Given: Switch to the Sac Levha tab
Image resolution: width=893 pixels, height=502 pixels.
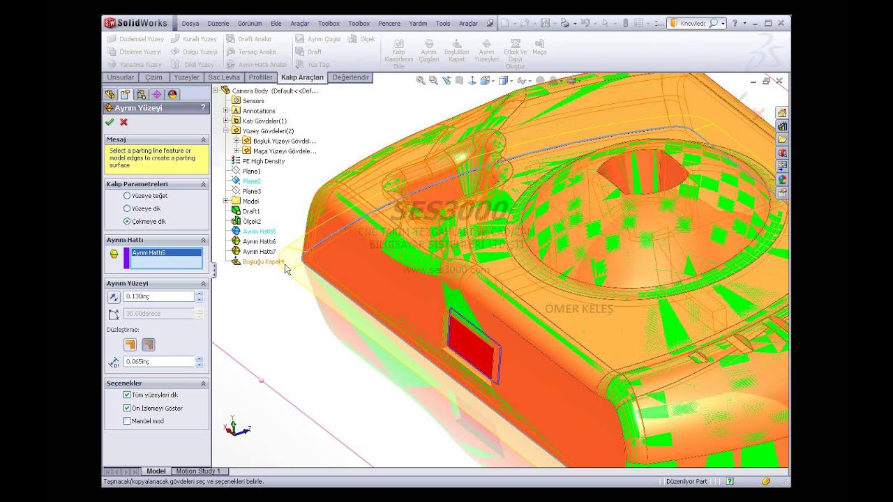Looking at the screenshot, I should pos(224,77).
